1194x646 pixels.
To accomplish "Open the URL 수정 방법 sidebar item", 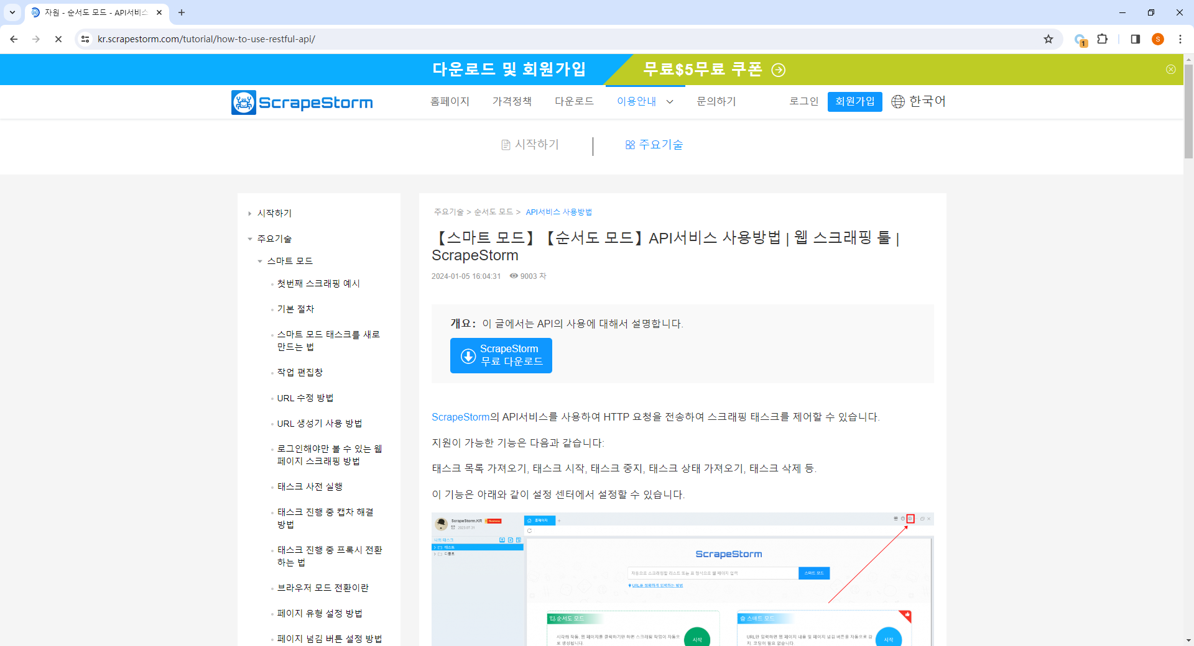I will tap(305, 398).
